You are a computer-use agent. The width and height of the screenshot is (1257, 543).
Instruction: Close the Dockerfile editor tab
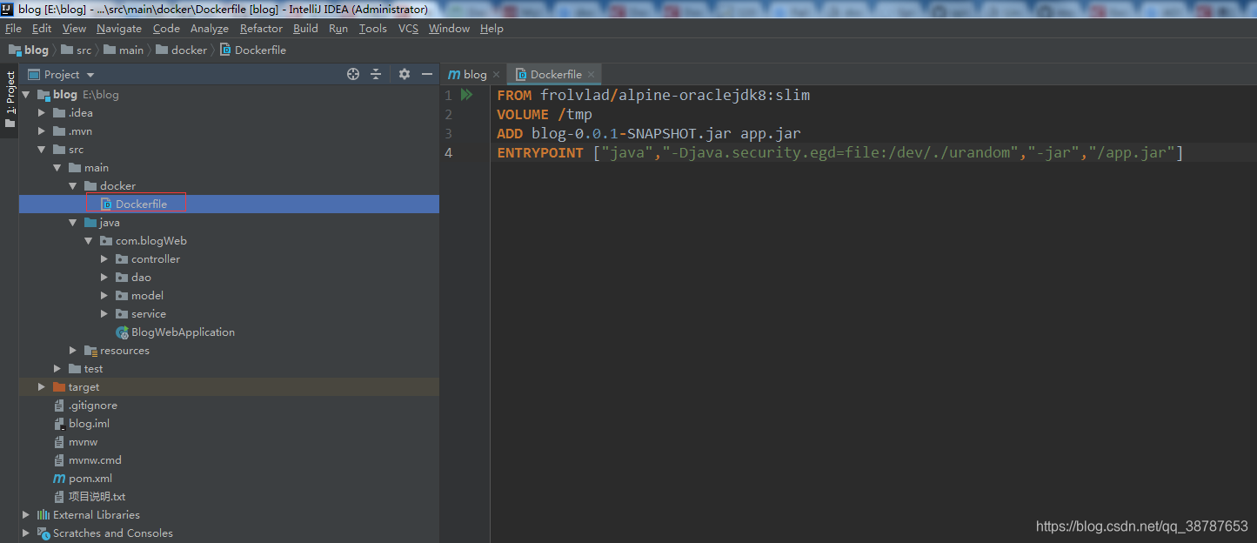point(591,75)
